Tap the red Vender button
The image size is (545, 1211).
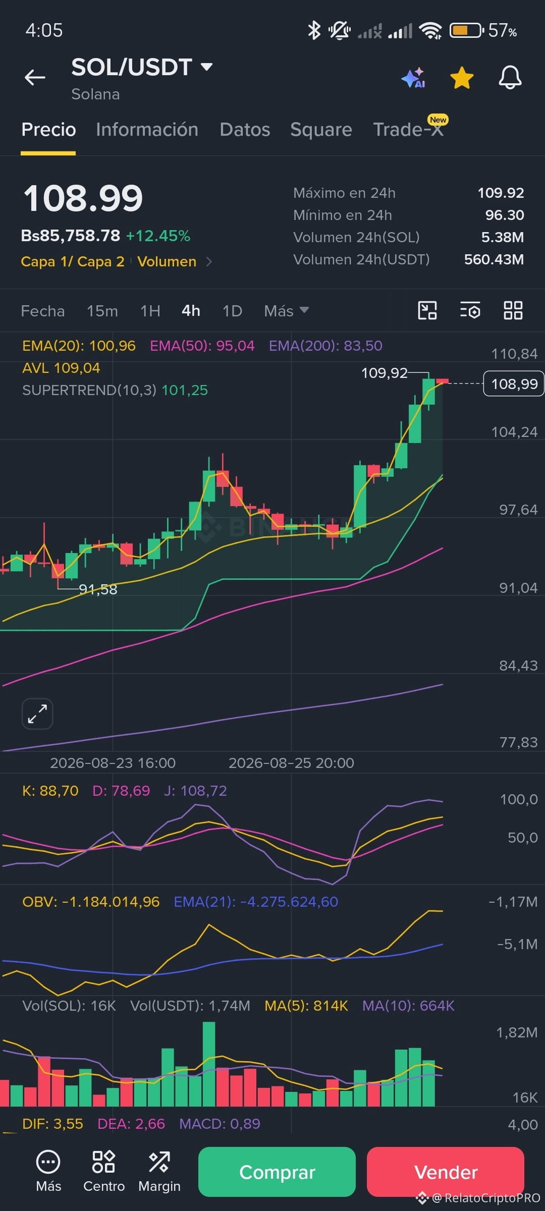446,1172
